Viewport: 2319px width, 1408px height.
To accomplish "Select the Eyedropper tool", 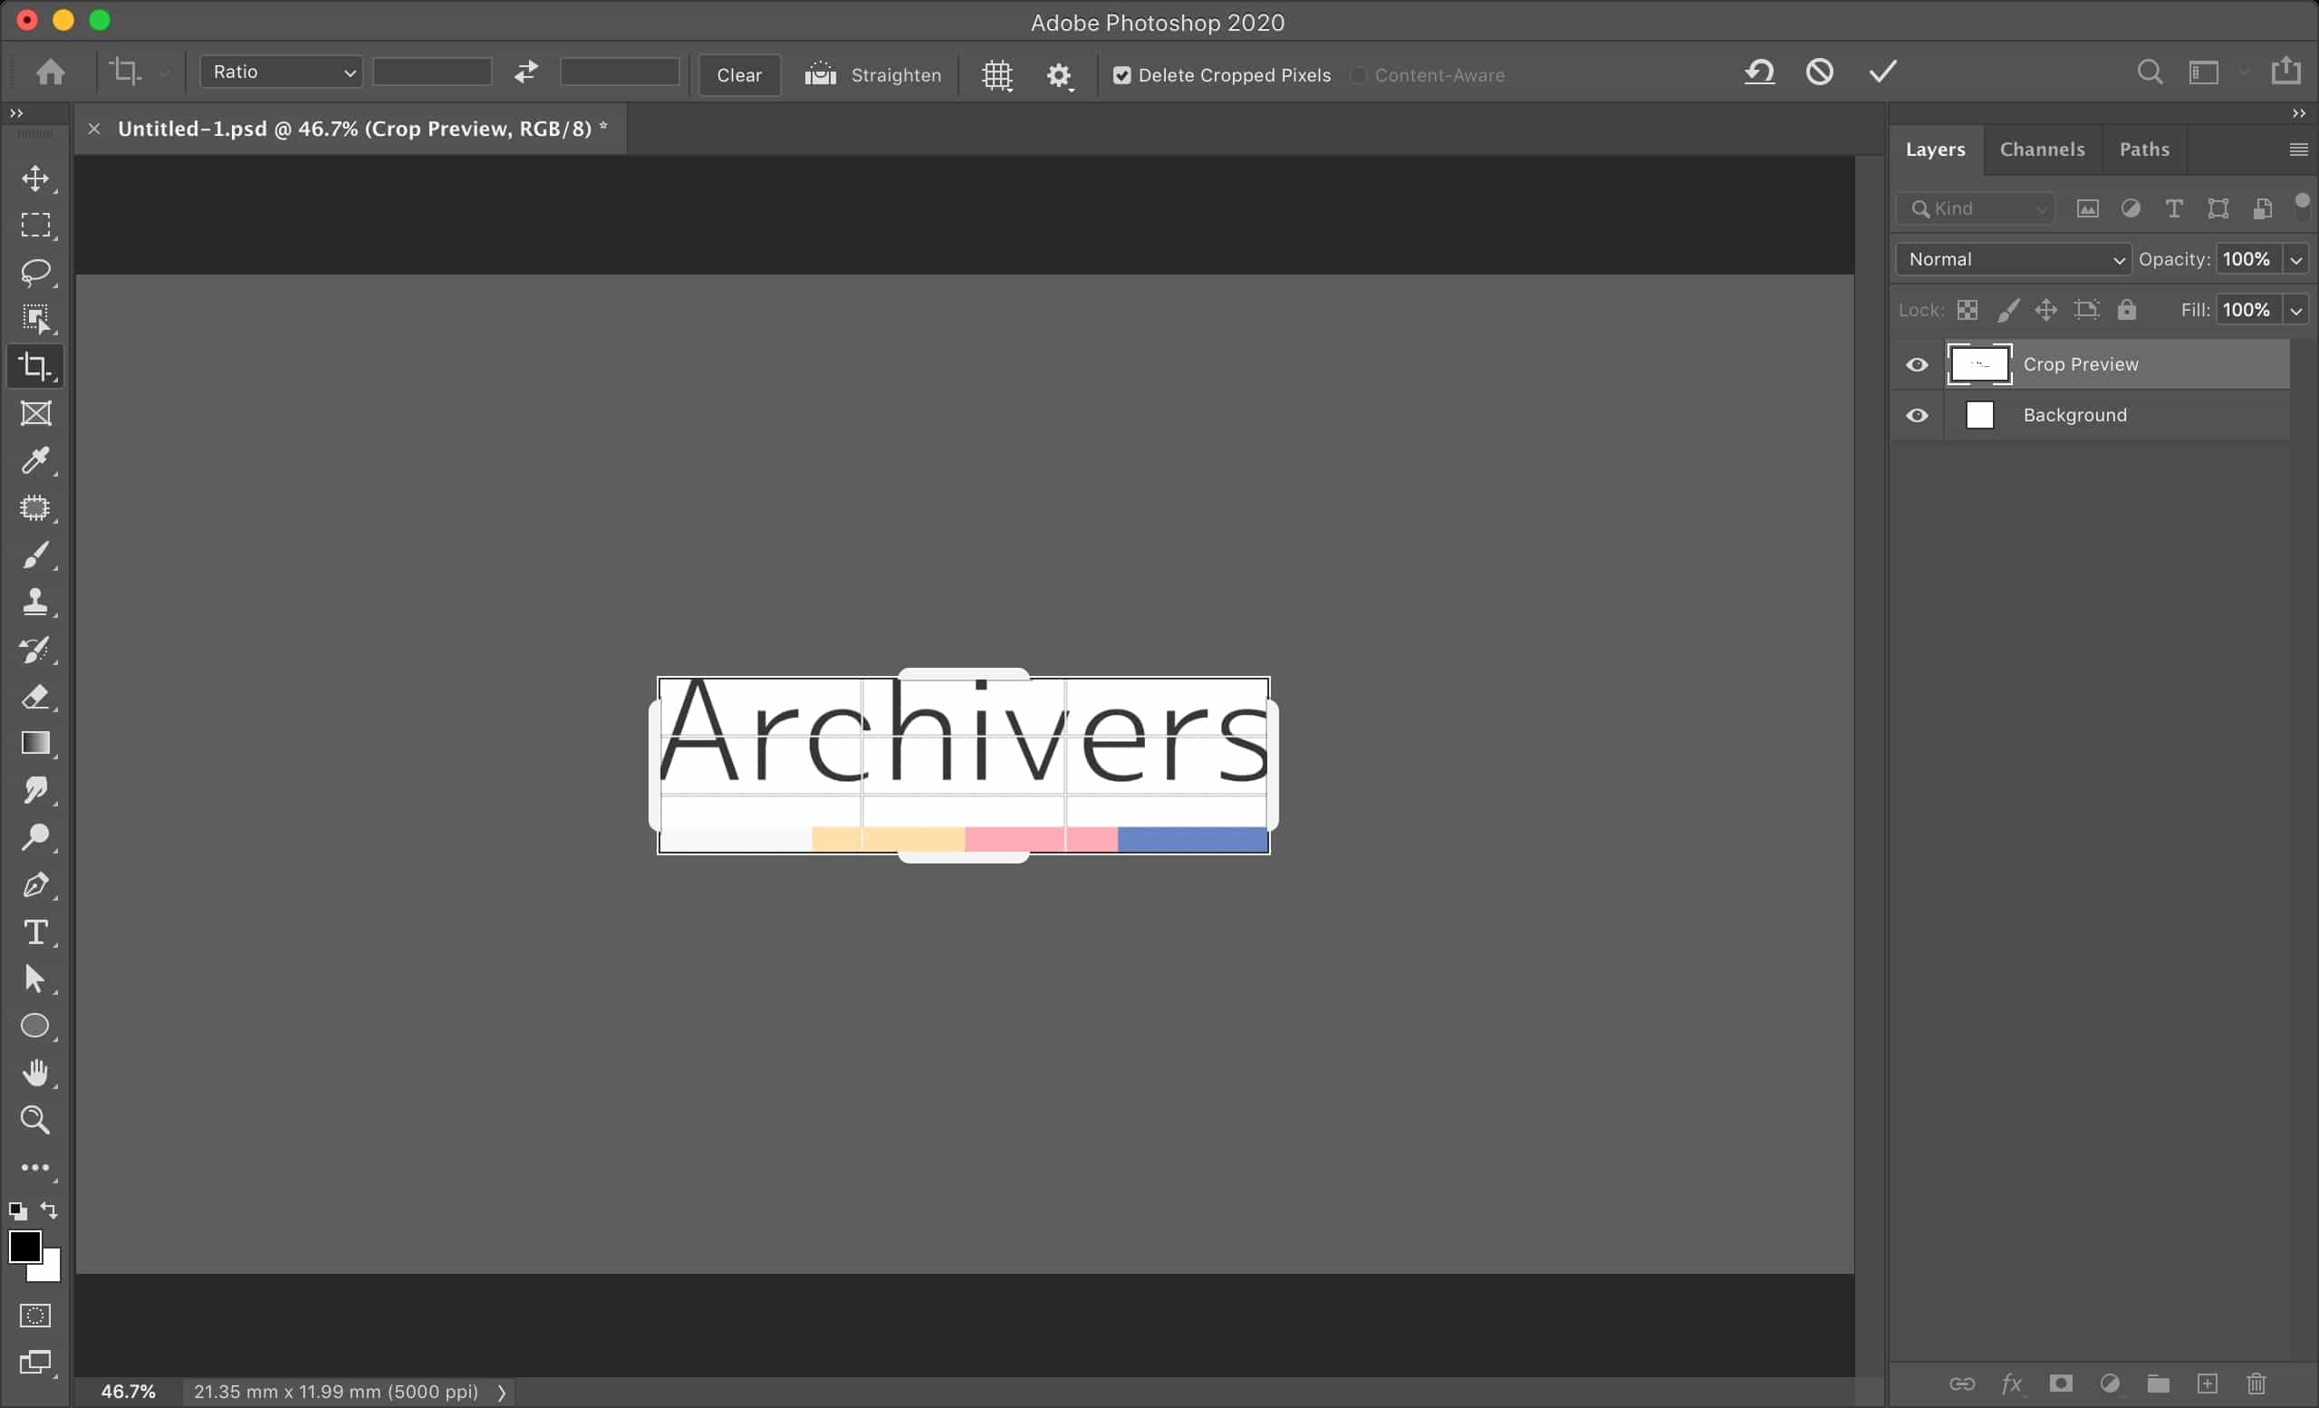I will pos(35,460).
